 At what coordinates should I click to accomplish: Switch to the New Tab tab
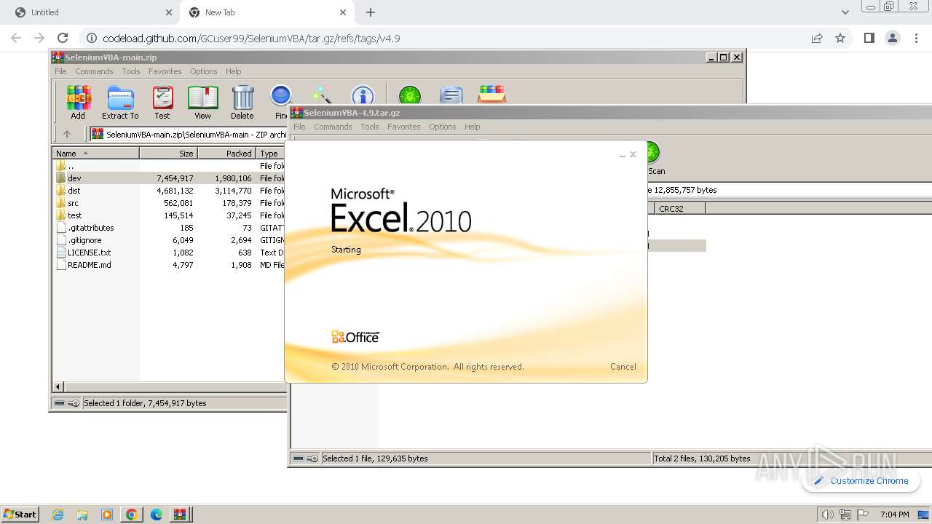266,12
